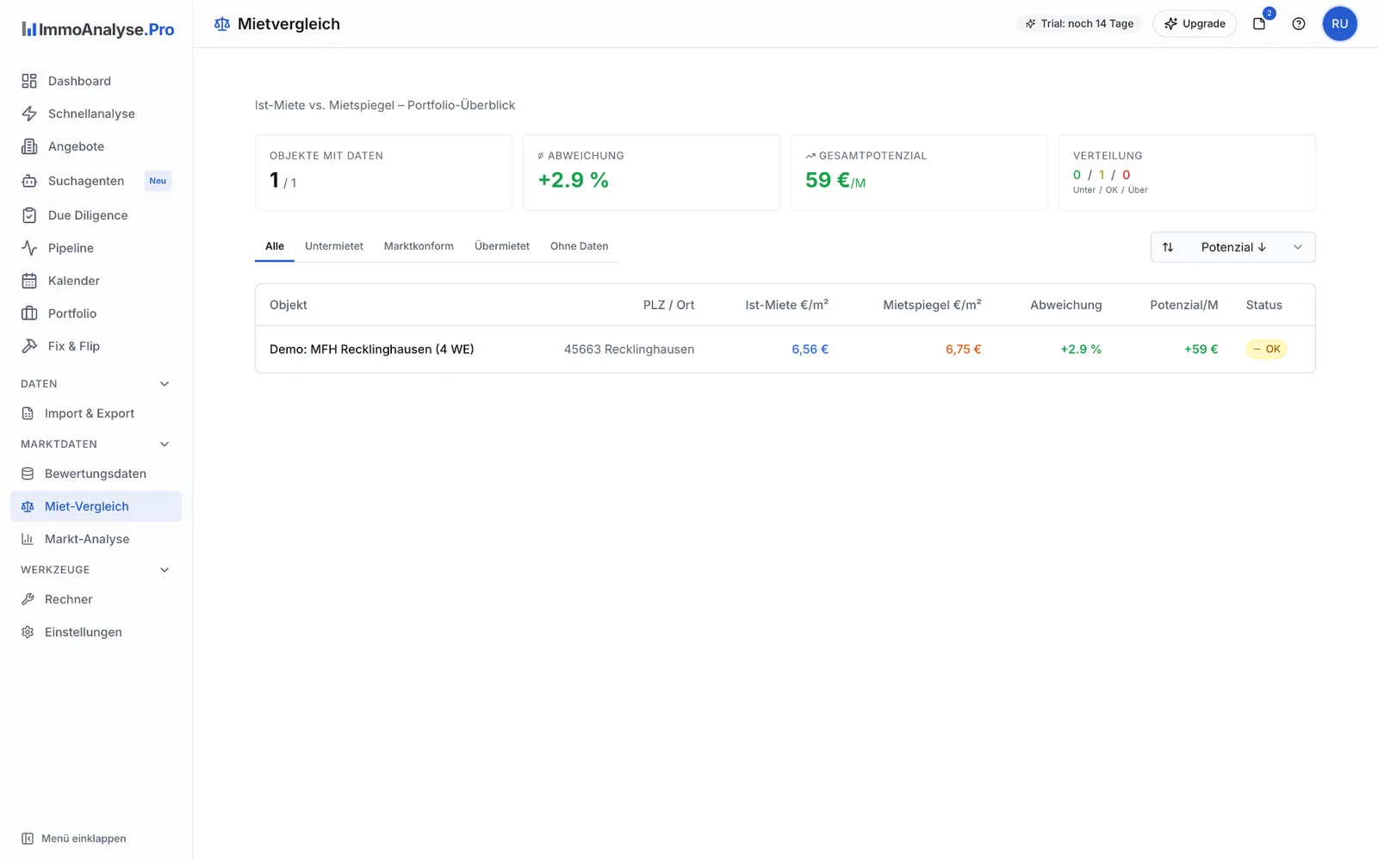Image resolution: width=1378 pixels, height=861 pixels.
Task: Collapse the MARKTDATEN section chevron
Action: [x=164, y=444]
